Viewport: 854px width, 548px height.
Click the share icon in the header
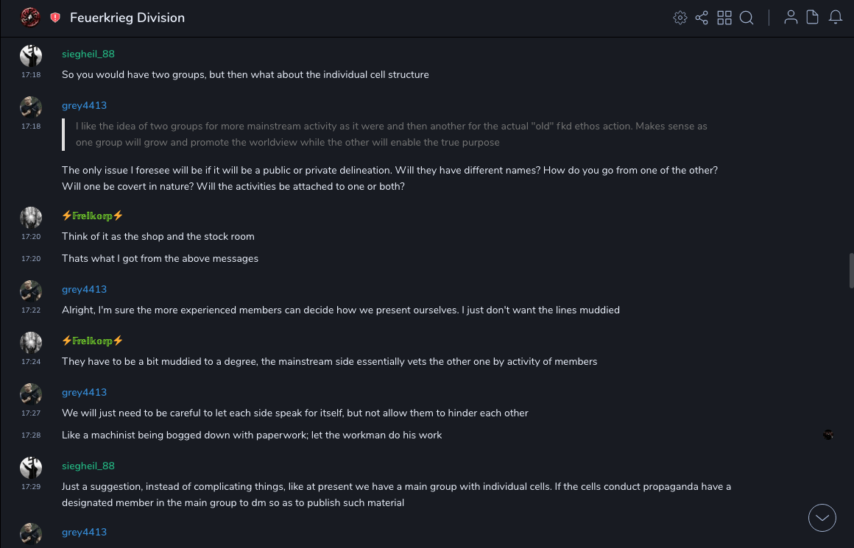coord(702,18)
